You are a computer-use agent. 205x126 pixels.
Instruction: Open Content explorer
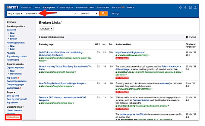tap(65, 8)
